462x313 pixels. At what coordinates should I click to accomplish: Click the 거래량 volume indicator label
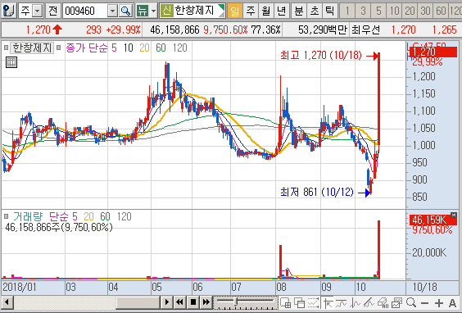pyautogui.click(x=28, y=216)
